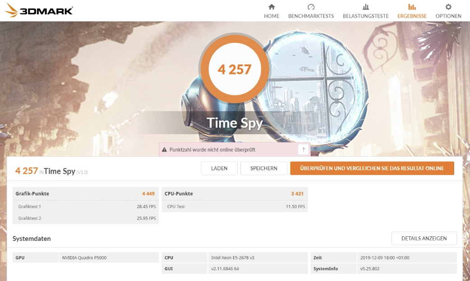470x281 pixels.
Task: Click Überprüfen und Vergleichen online button
Action: click(372, 168)
